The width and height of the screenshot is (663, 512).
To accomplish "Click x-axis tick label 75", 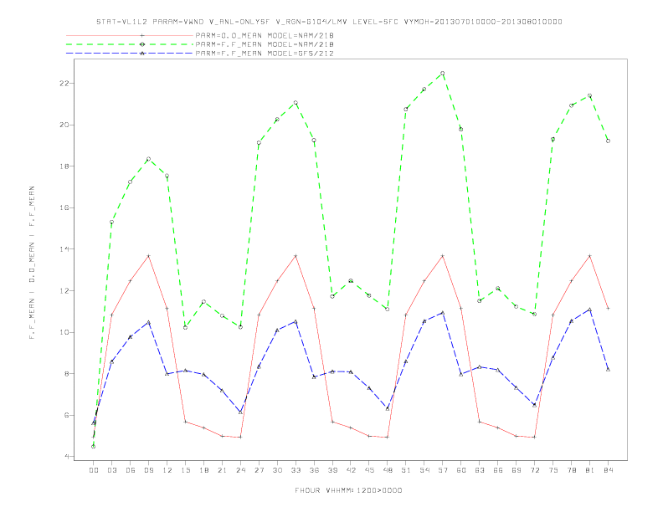I will (553, 470).
